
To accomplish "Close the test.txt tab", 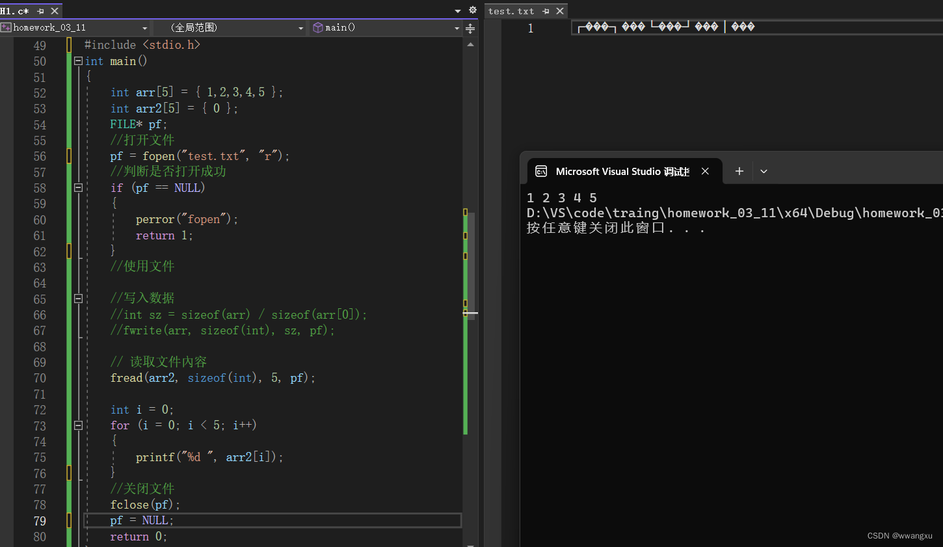I will click(560, 11).
